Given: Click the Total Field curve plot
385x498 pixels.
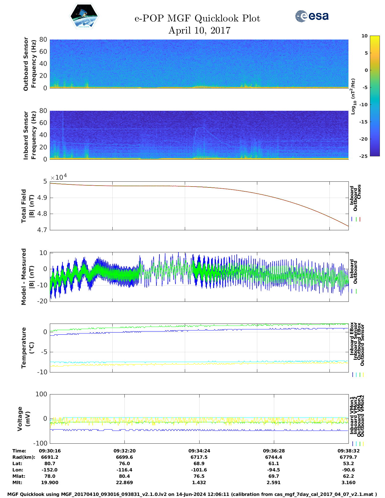Looking at the screenshot, I should [x=199, y=206].
